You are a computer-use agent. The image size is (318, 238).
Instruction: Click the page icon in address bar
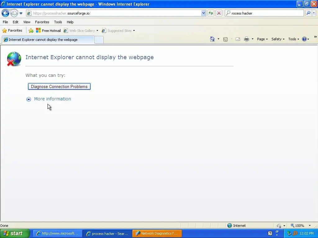coord(30,13)
